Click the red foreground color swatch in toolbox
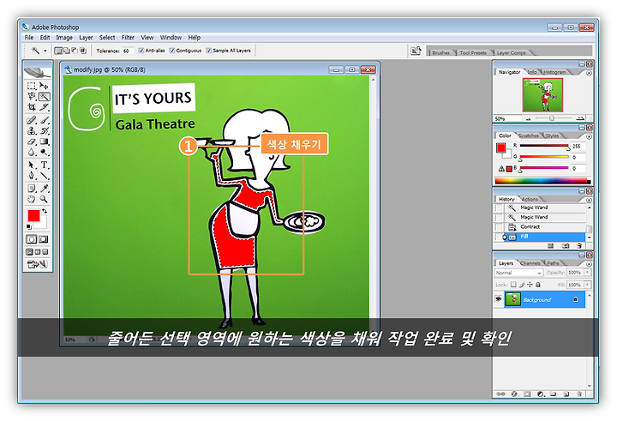This screenshot has height=421, width=617. (x=33, y=216)
